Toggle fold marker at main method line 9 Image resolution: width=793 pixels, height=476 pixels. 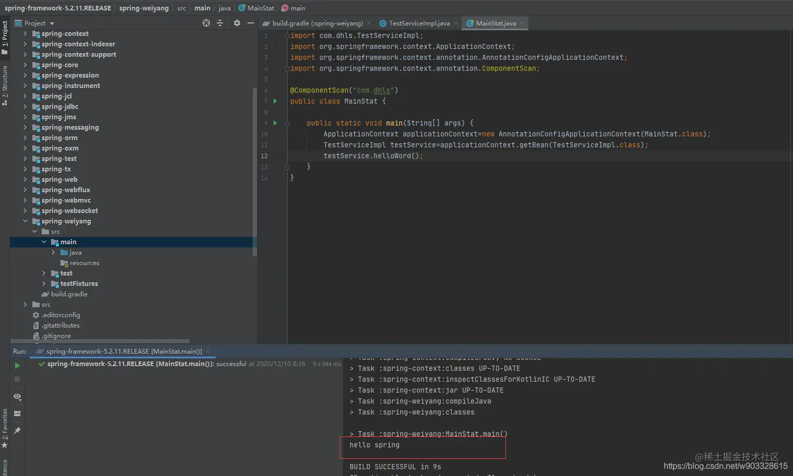pyautogui.click(x=287, y=123)
